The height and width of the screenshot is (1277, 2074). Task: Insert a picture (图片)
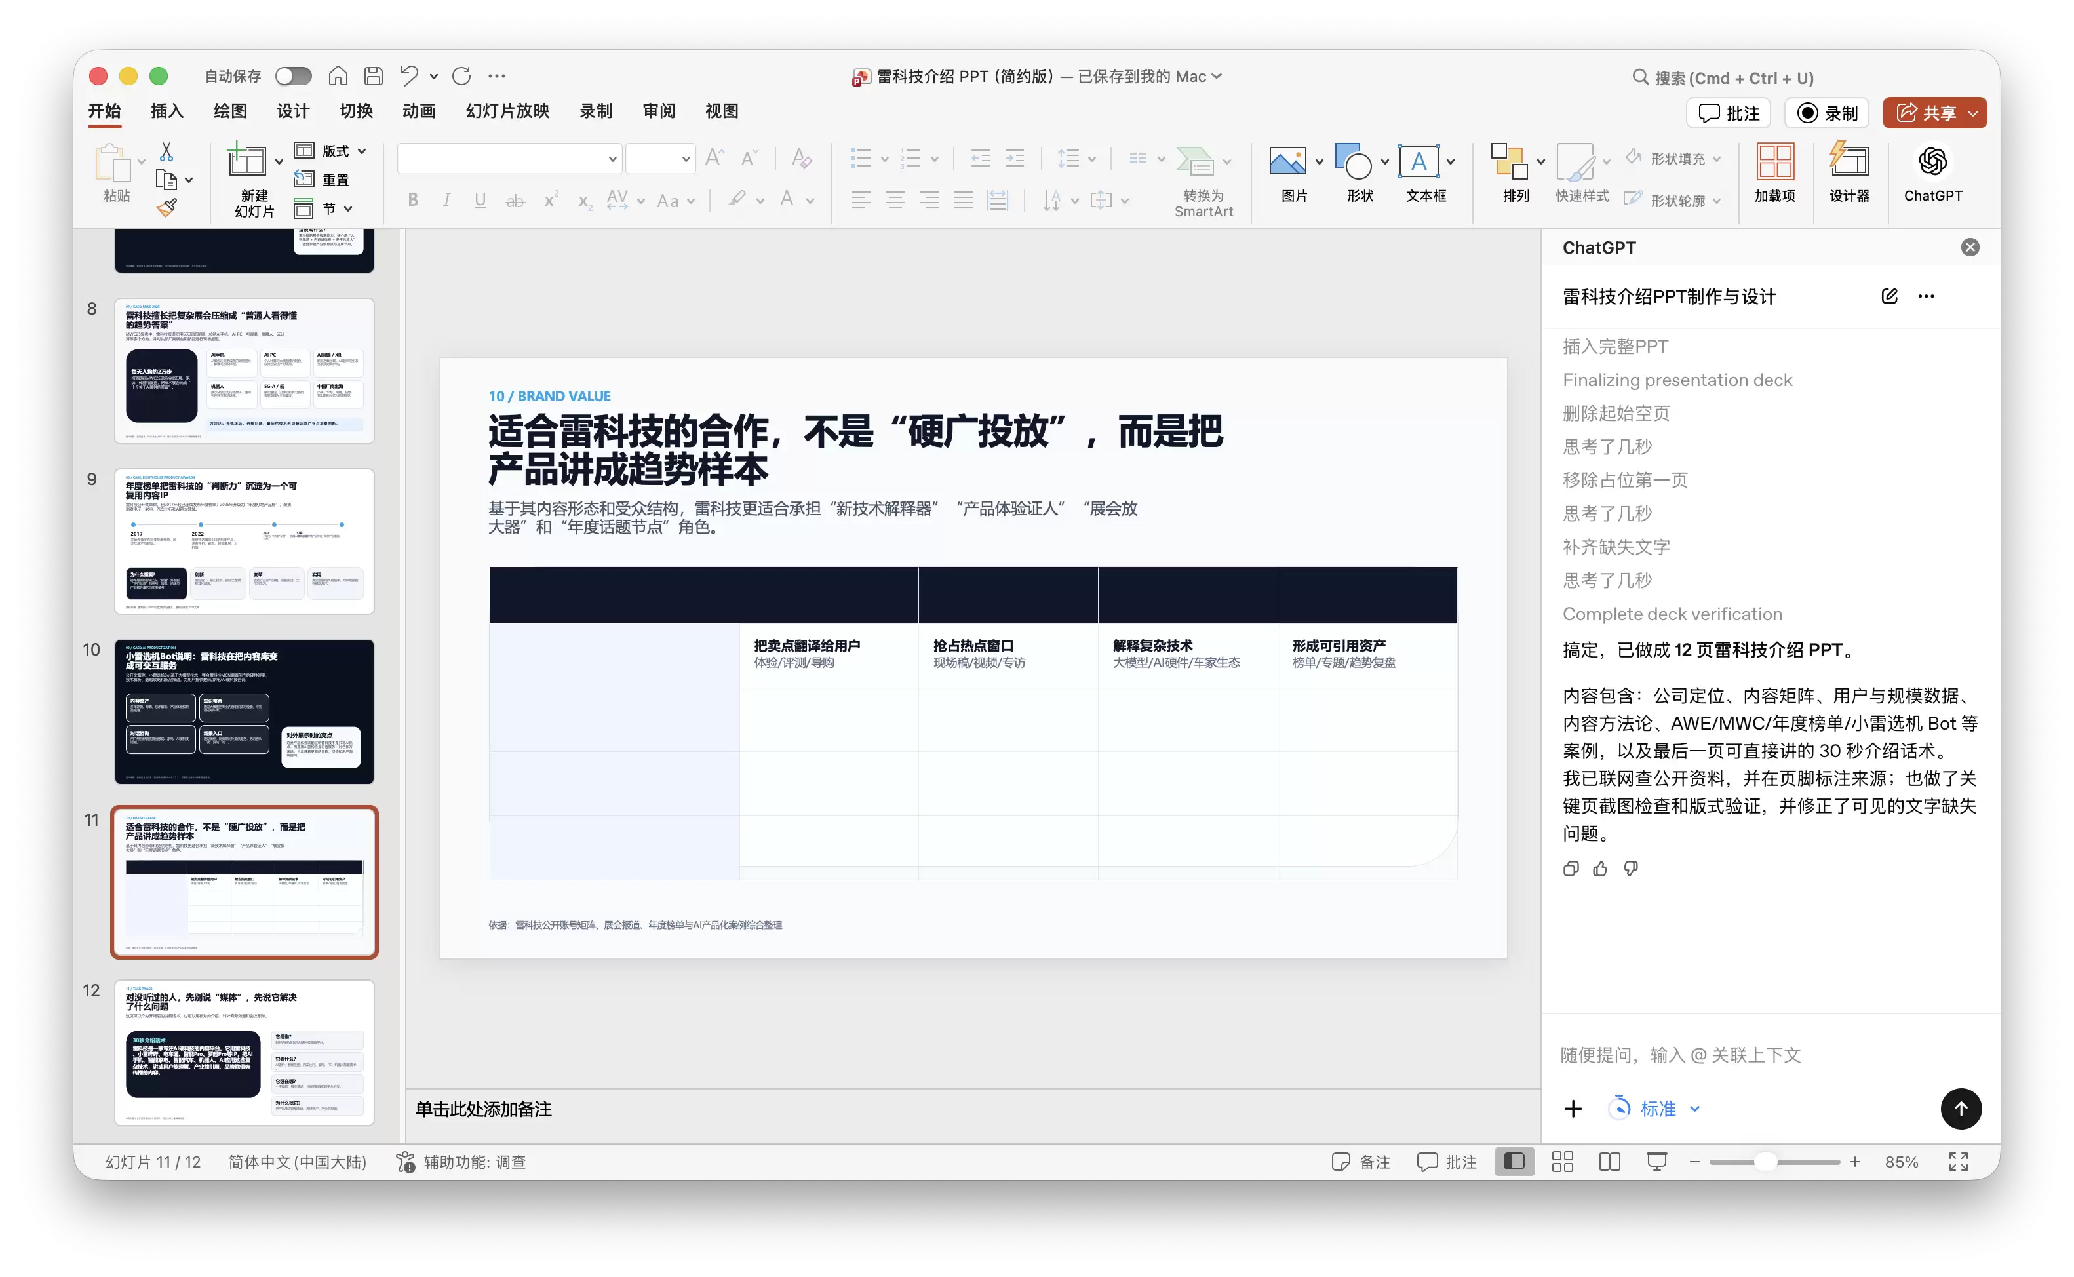1287,161
